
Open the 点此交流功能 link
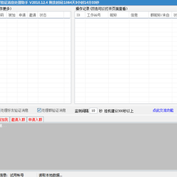point(163,111)
